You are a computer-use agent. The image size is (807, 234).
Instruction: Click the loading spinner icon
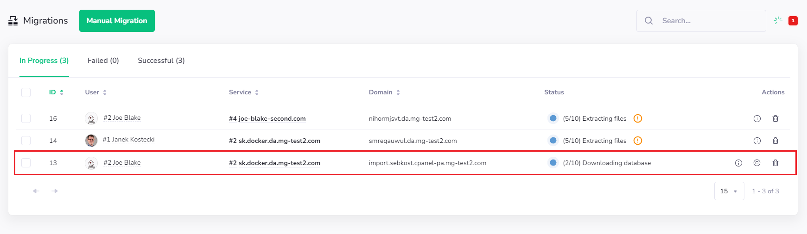(x=778, y=20)
